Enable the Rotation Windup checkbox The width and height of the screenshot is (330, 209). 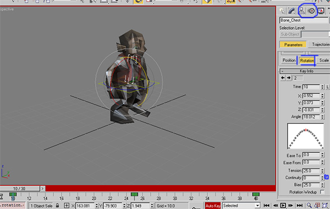(x=322, y=192)
